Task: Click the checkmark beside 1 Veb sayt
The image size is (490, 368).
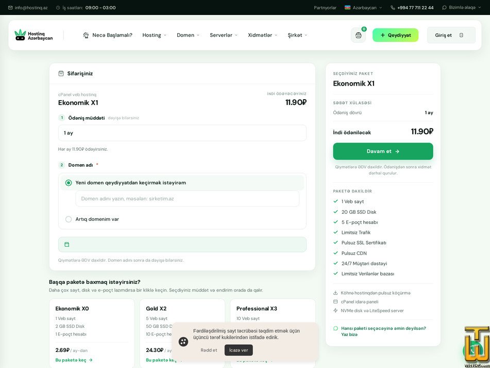Action: (x=335, y=201)
